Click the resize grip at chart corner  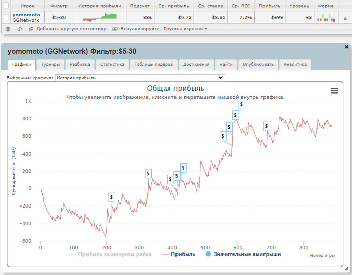point(346,268)
